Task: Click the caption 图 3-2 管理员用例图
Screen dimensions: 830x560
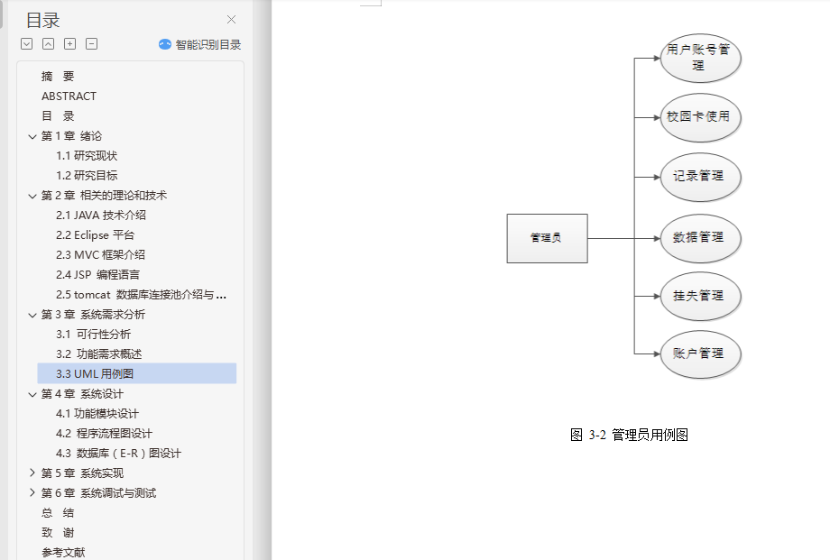Action: (x=629, y=435)
